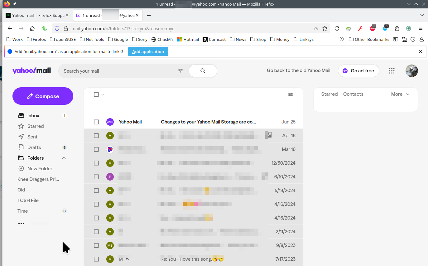Viewport: 428px width, 266px height.
Task: Check the 6/10/2024 message checkbox
Action: (96, 177)
